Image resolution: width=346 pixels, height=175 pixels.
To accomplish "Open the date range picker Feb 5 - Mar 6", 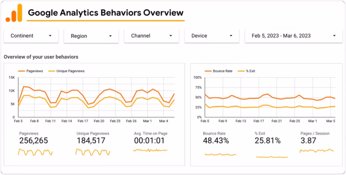I will tap(294, 36).
